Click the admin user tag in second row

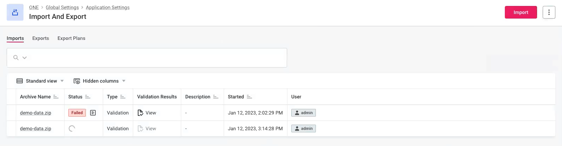pyautogui.click(x=304, y=128)
